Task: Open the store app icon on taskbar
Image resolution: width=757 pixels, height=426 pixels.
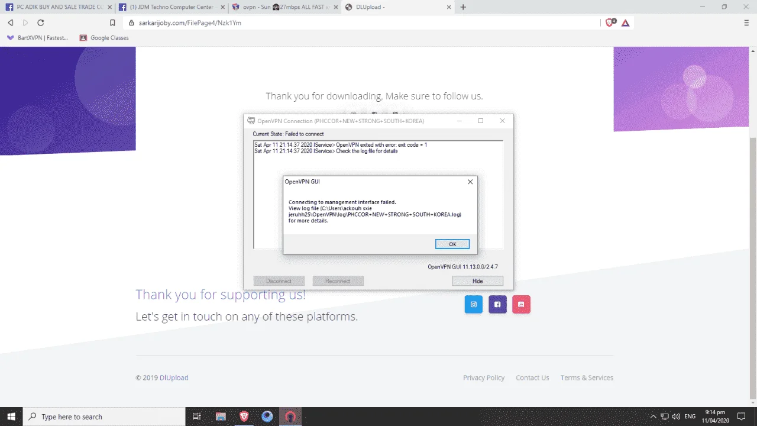Action: pyautogui.click(x=221, y=417)
